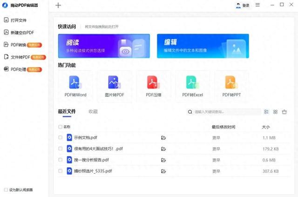Launch PDF压缩 tool icon
Image resolution: width=298 pixels, height=197 pixels.
[153, 82]
